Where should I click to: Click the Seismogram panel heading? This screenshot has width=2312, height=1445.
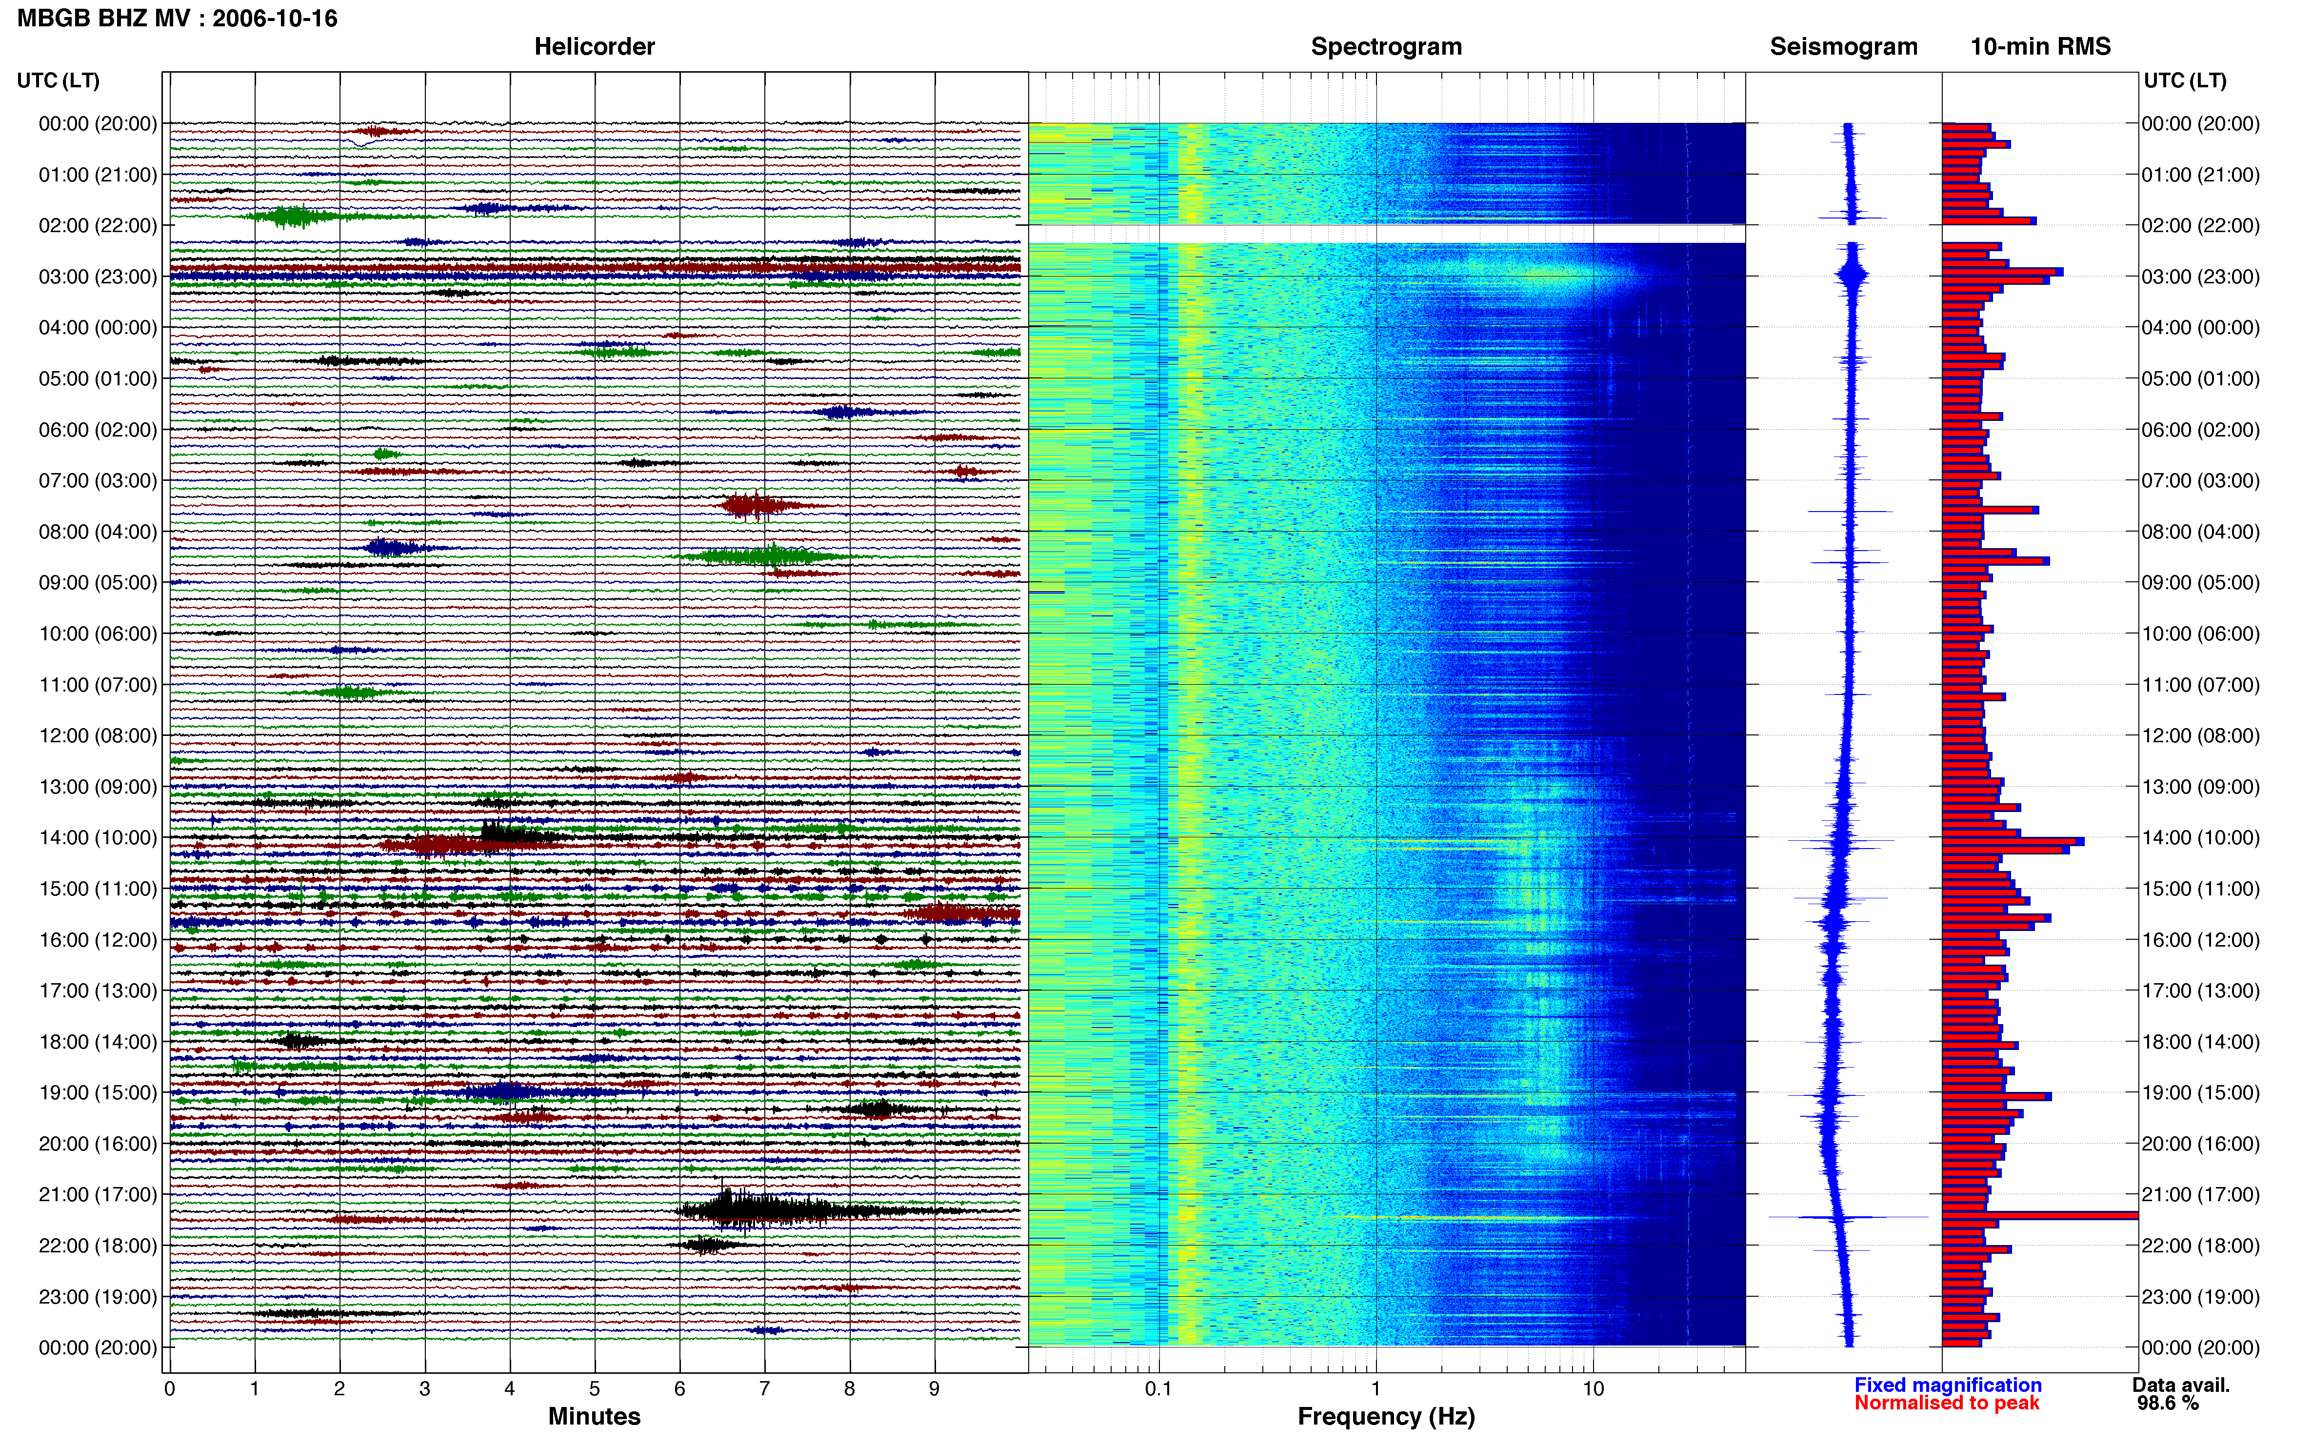1844,46
